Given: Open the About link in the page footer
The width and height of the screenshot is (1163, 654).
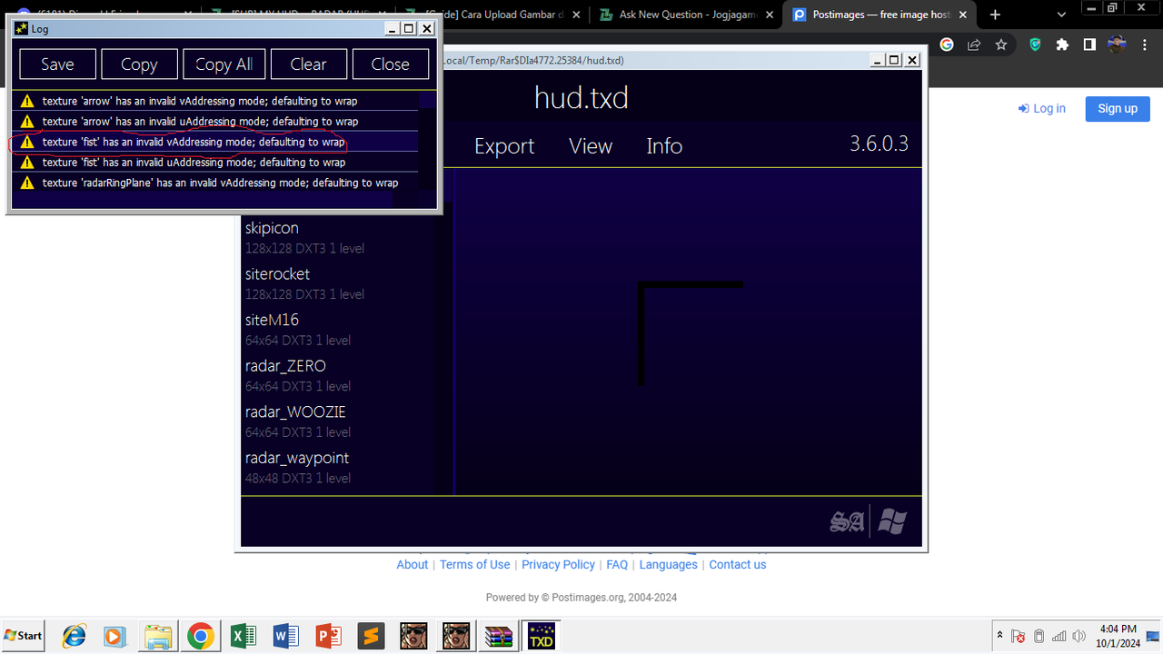Looking at the screenshot, I should [412, 564].
